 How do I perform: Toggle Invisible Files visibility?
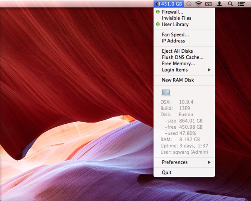point(176,18)
